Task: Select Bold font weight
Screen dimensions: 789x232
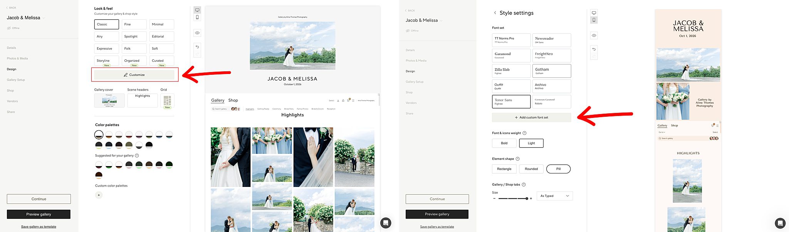Action: click(504, 143)
